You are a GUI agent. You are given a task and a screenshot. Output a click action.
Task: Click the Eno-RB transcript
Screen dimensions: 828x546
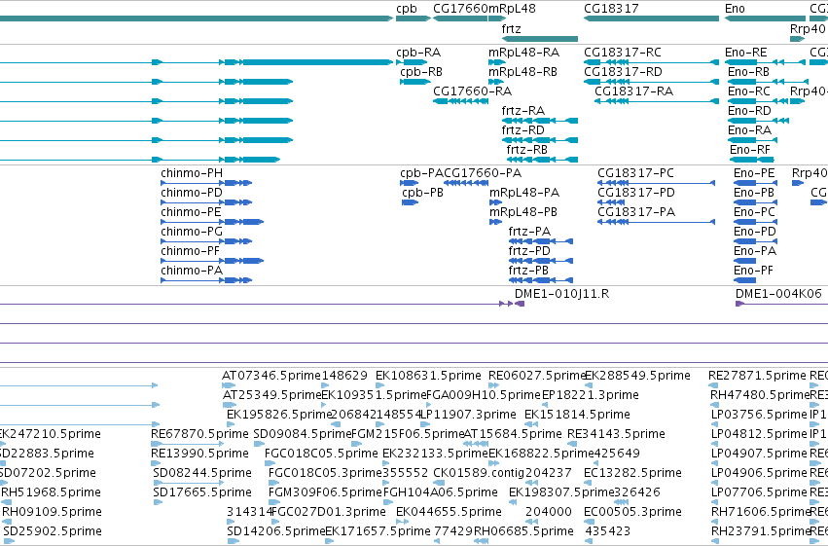(768, 82)
